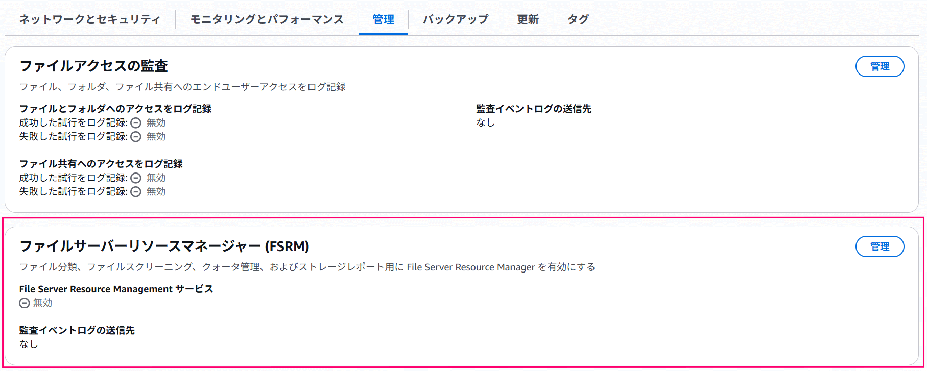Viewport: 927px width, 371px height.
Task: Click the ファイルとフォルダへのアクセスをログ記録 label
Action: click(115, 109)
